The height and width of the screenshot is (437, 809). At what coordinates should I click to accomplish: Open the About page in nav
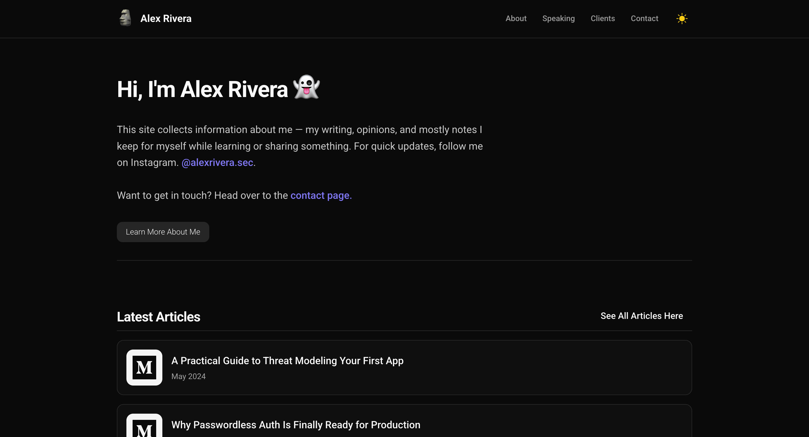coord(516,19)
